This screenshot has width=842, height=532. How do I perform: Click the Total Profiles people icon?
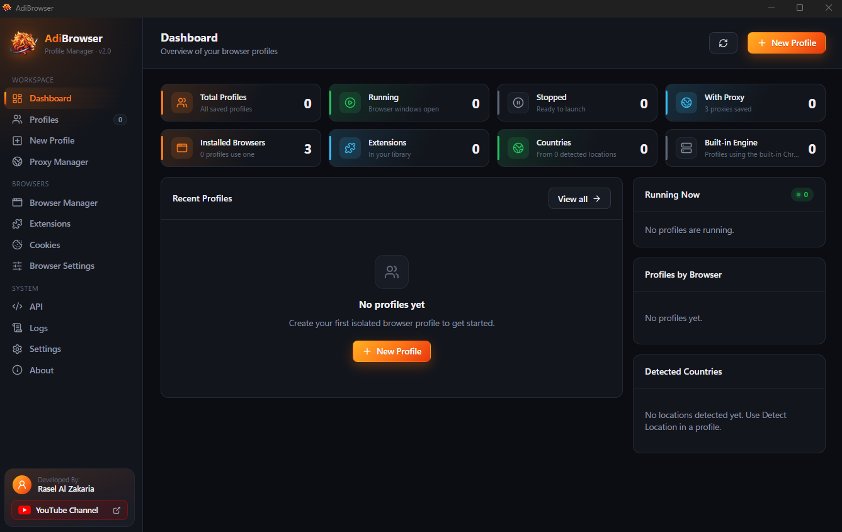pos(182,103)
